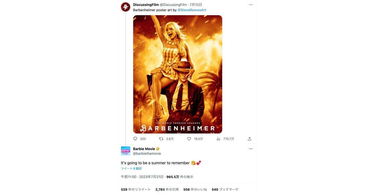Retweet using the icon showing 2.6万
Screen dimensions: 374x195
[161, 139]
